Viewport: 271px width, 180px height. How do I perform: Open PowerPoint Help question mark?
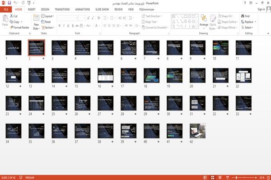(x=245, y=3)
